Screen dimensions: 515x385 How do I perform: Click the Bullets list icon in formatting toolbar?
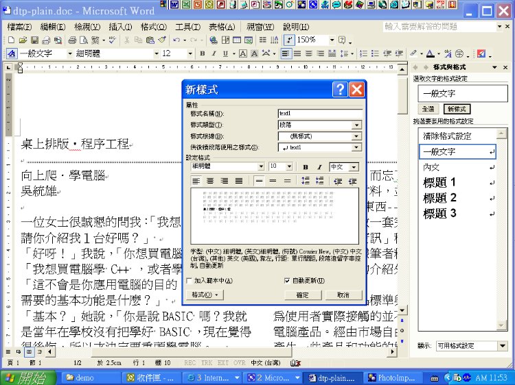pos(375,53)
